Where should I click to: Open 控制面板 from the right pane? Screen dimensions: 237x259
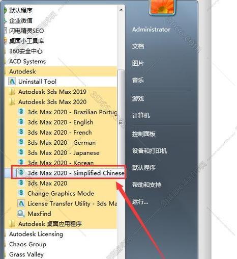(x=143, y=134)
